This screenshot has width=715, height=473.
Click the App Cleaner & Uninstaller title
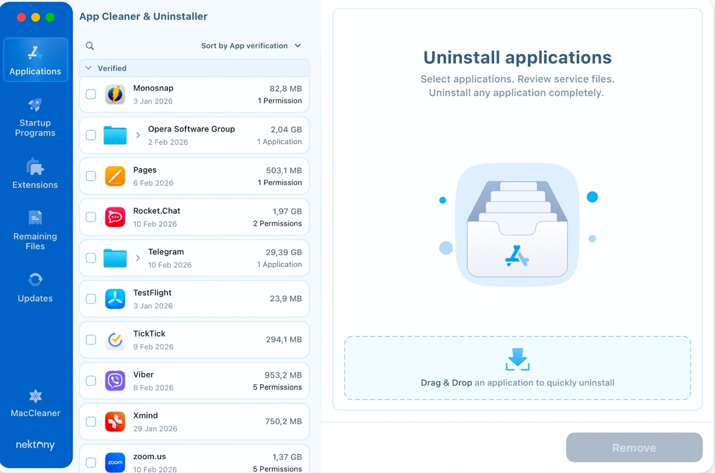click(x=143, y=16)
